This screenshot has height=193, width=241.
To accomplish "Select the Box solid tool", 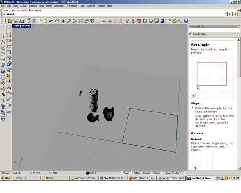I will 3,72.
